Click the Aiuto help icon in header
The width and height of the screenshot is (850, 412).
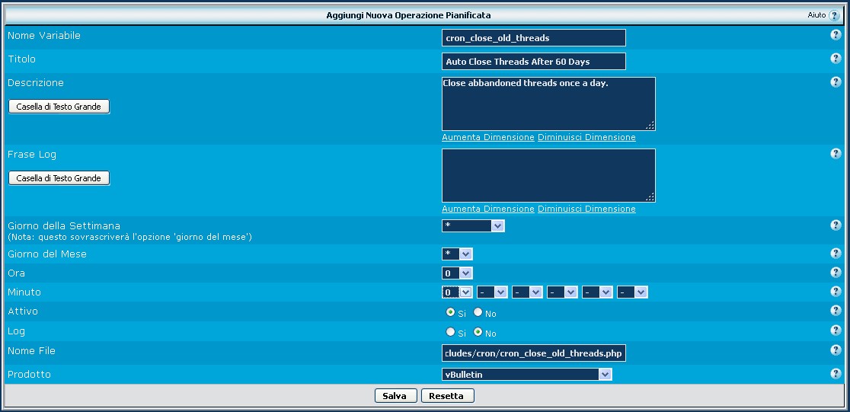coord(834,15)
